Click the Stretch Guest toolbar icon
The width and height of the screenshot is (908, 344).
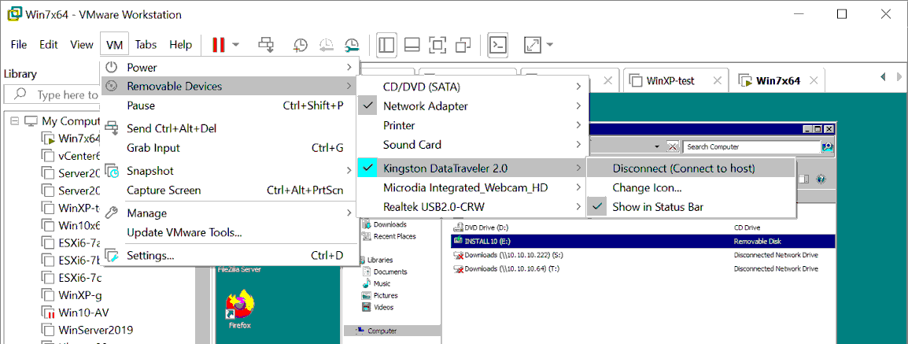click(x=532, y=45)
